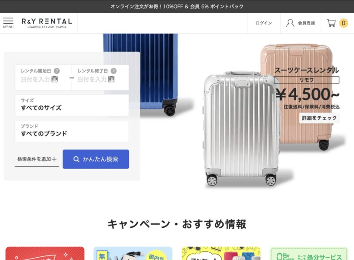Click help icon beside レンタル終了日
This screenshot has width=354, height=260.
113,71
